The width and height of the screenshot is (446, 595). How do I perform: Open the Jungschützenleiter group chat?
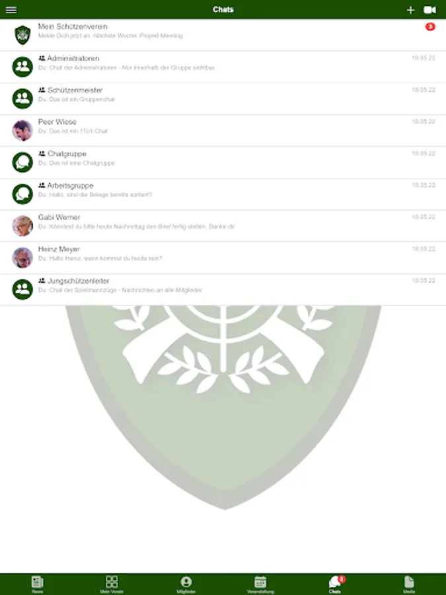[x=223, y=290]
